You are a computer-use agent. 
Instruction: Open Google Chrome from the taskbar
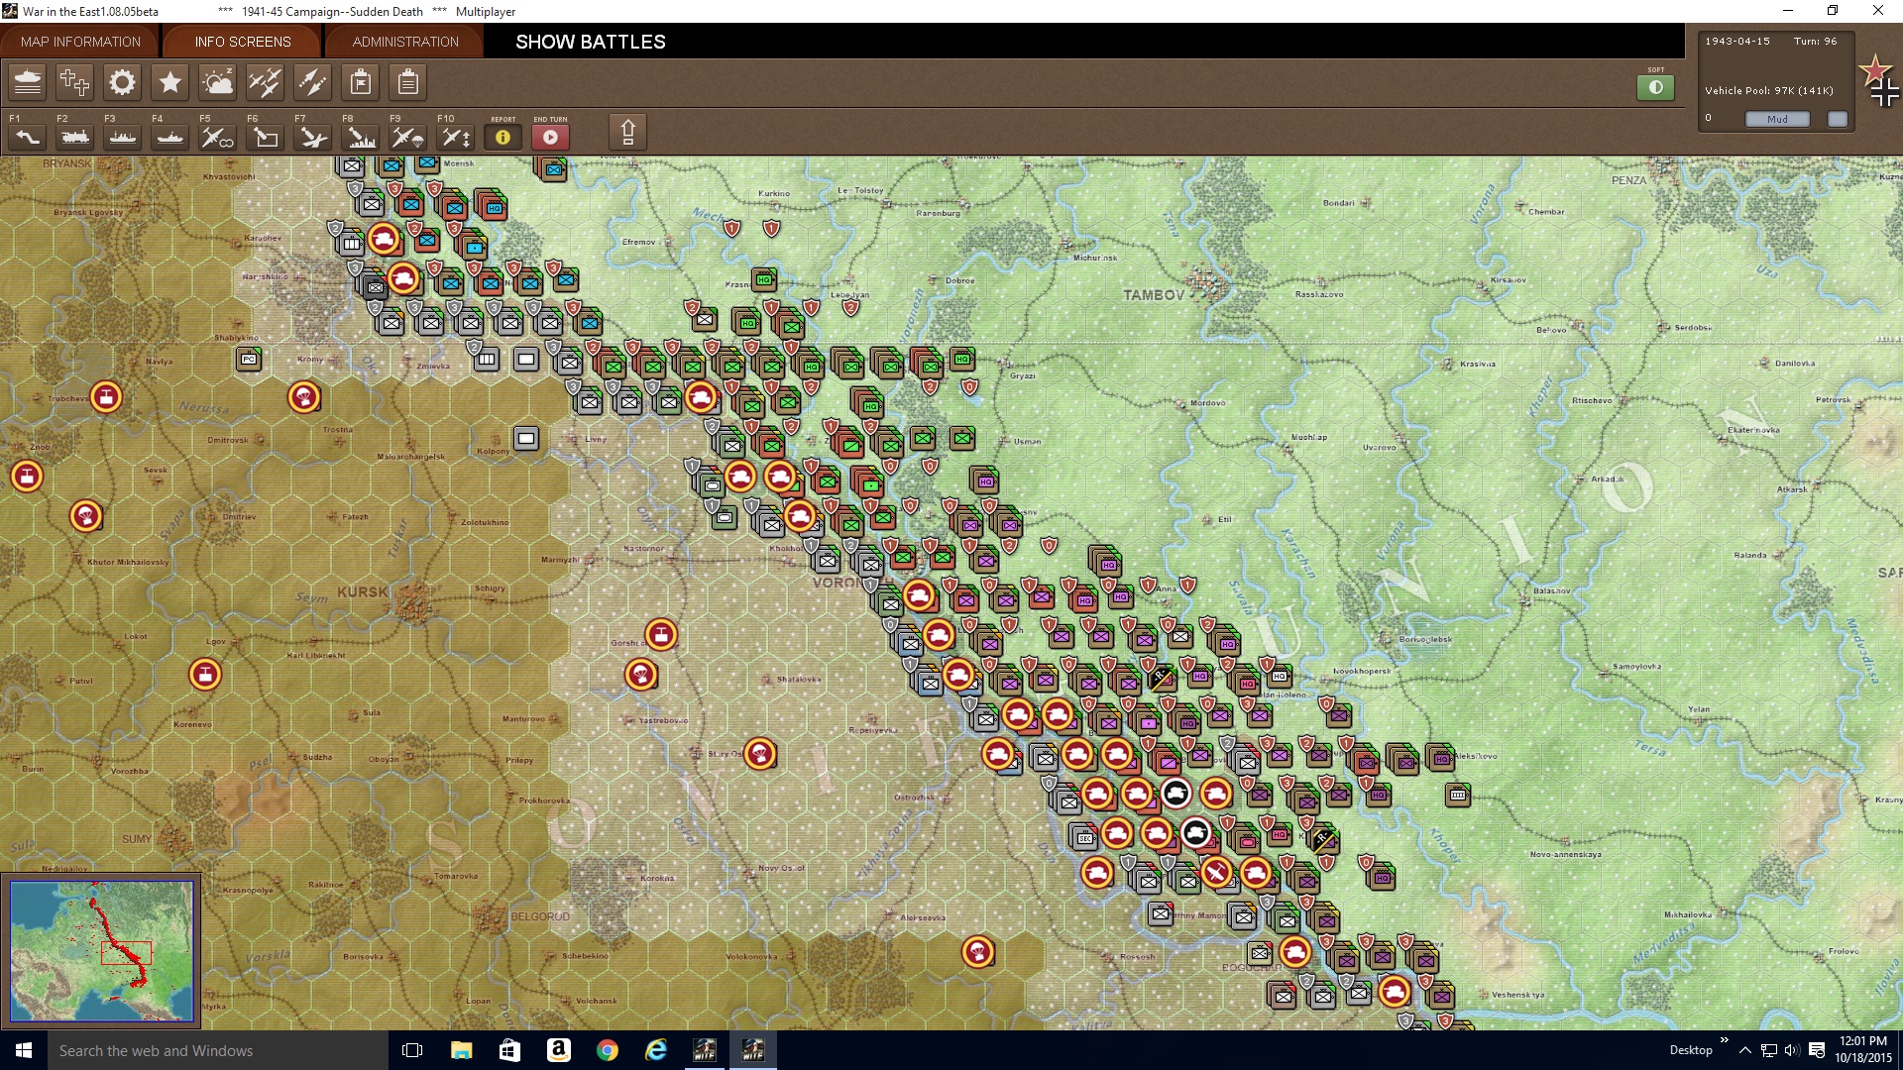pos(608,1050)
